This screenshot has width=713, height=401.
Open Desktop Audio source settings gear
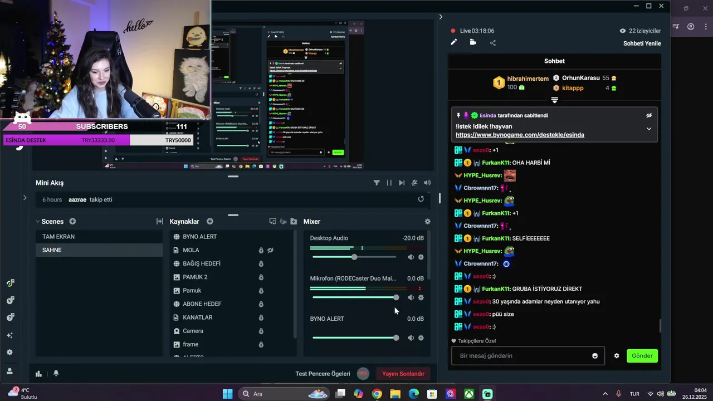coord(421,257)
